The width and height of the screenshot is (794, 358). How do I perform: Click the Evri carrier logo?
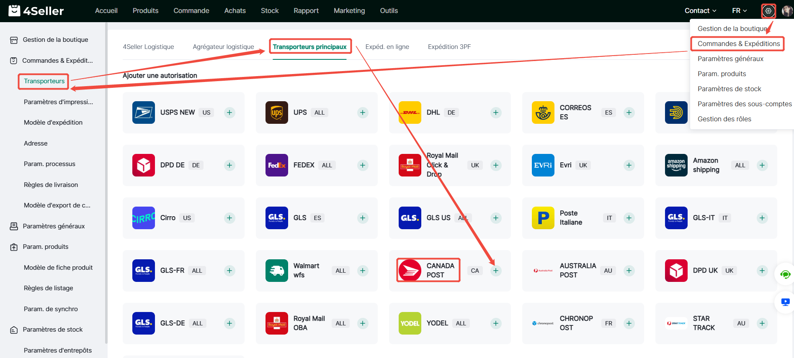(x=543, y=165)
